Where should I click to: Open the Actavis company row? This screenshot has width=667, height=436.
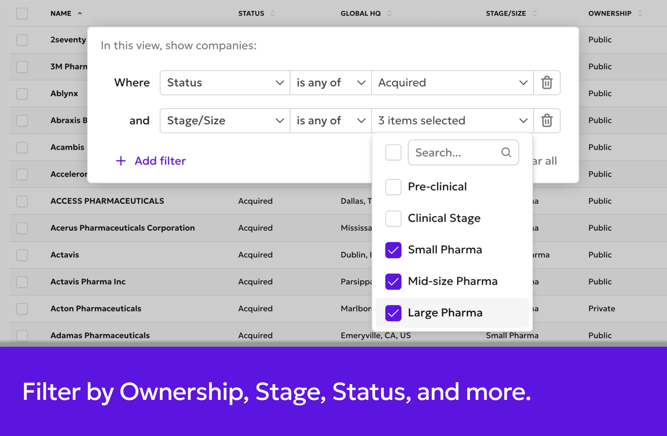point(65,255)
